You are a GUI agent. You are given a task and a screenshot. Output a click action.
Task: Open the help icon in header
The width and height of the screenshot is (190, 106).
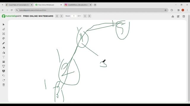click(x=184, y=16)
